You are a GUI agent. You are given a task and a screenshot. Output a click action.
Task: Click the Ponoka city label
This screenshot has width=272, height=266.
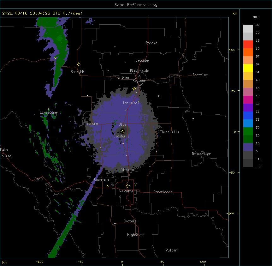(151, 43)
